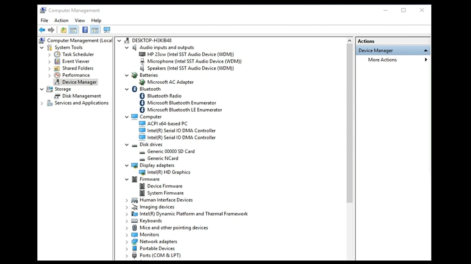Click the Bluetooth category icon

tap(135, 89)
